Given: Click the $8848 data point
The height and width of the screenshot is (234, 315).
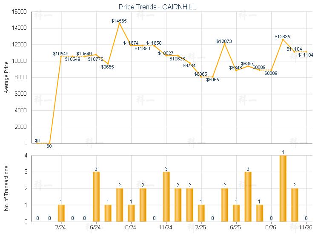Looking at the screenshot, I should [236, 70].
